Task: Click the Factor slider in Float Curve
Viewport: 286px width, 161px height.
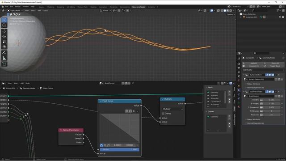Action: [x=119, y=149]
